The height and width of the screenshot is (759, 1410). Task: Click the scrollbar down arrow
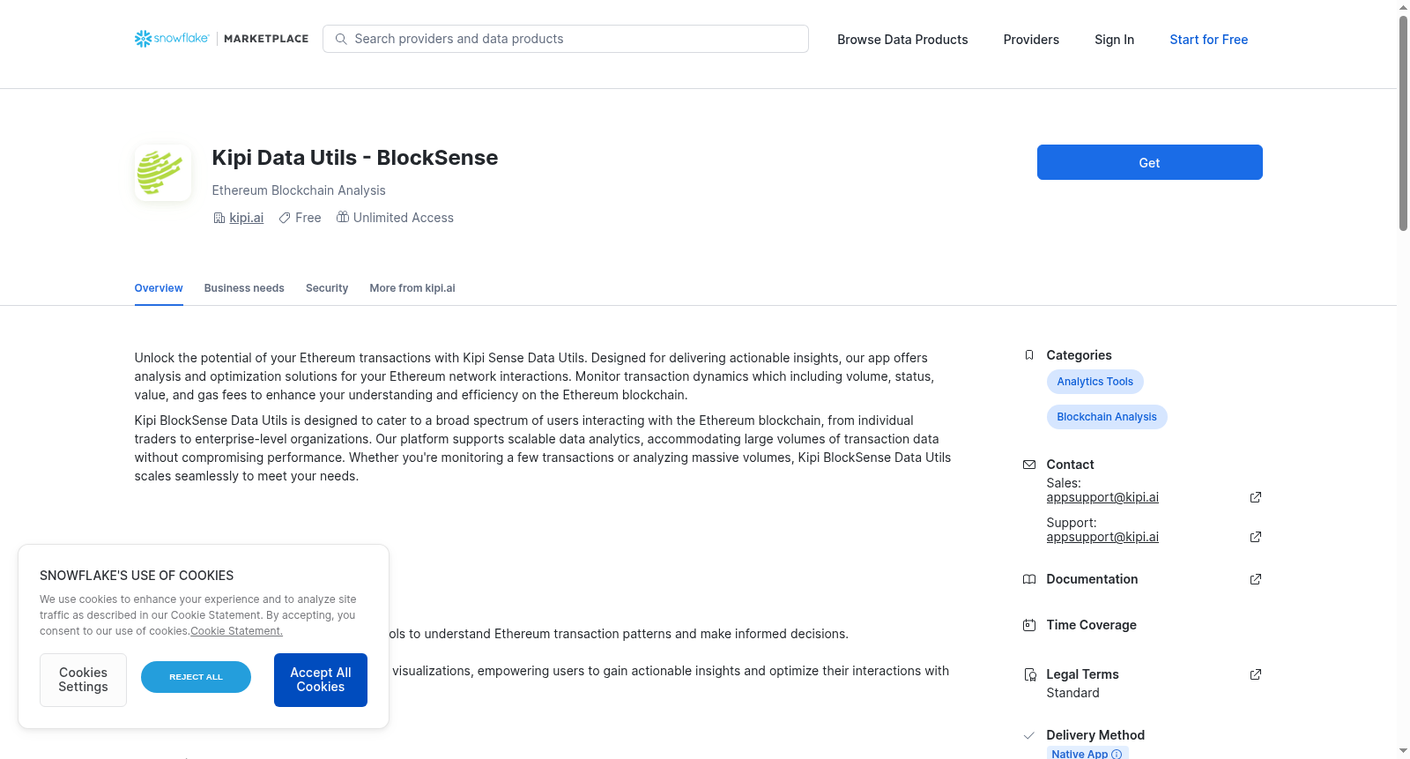coord(1403,751)
